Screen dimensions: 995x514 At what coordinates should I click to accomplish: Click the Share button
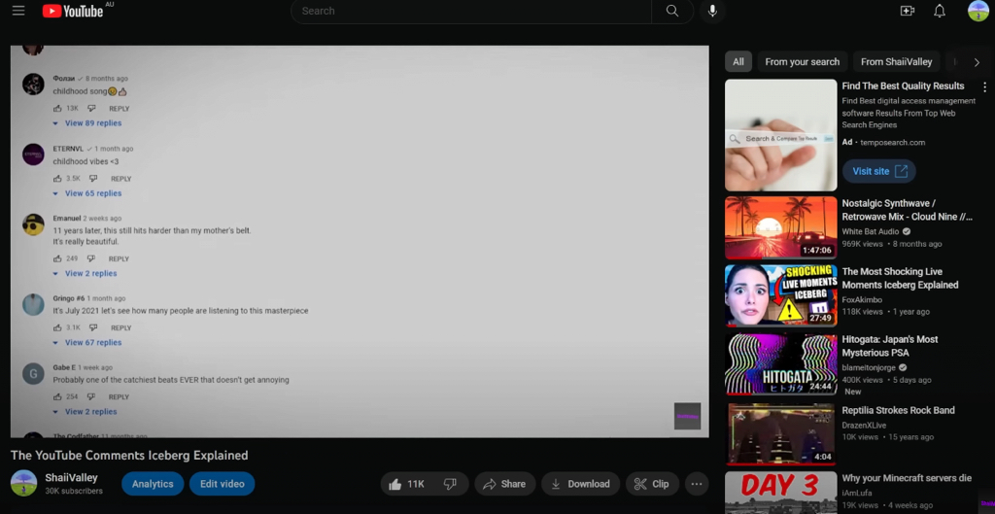pyautogui.click(x=504, y=484)
